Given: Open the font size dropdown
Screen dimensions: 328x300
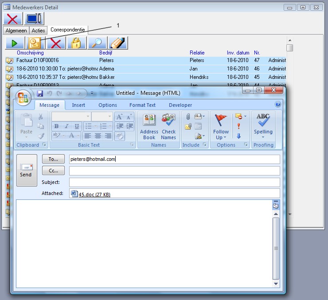Looking at the screenshot, I should [x=109, y=116].
